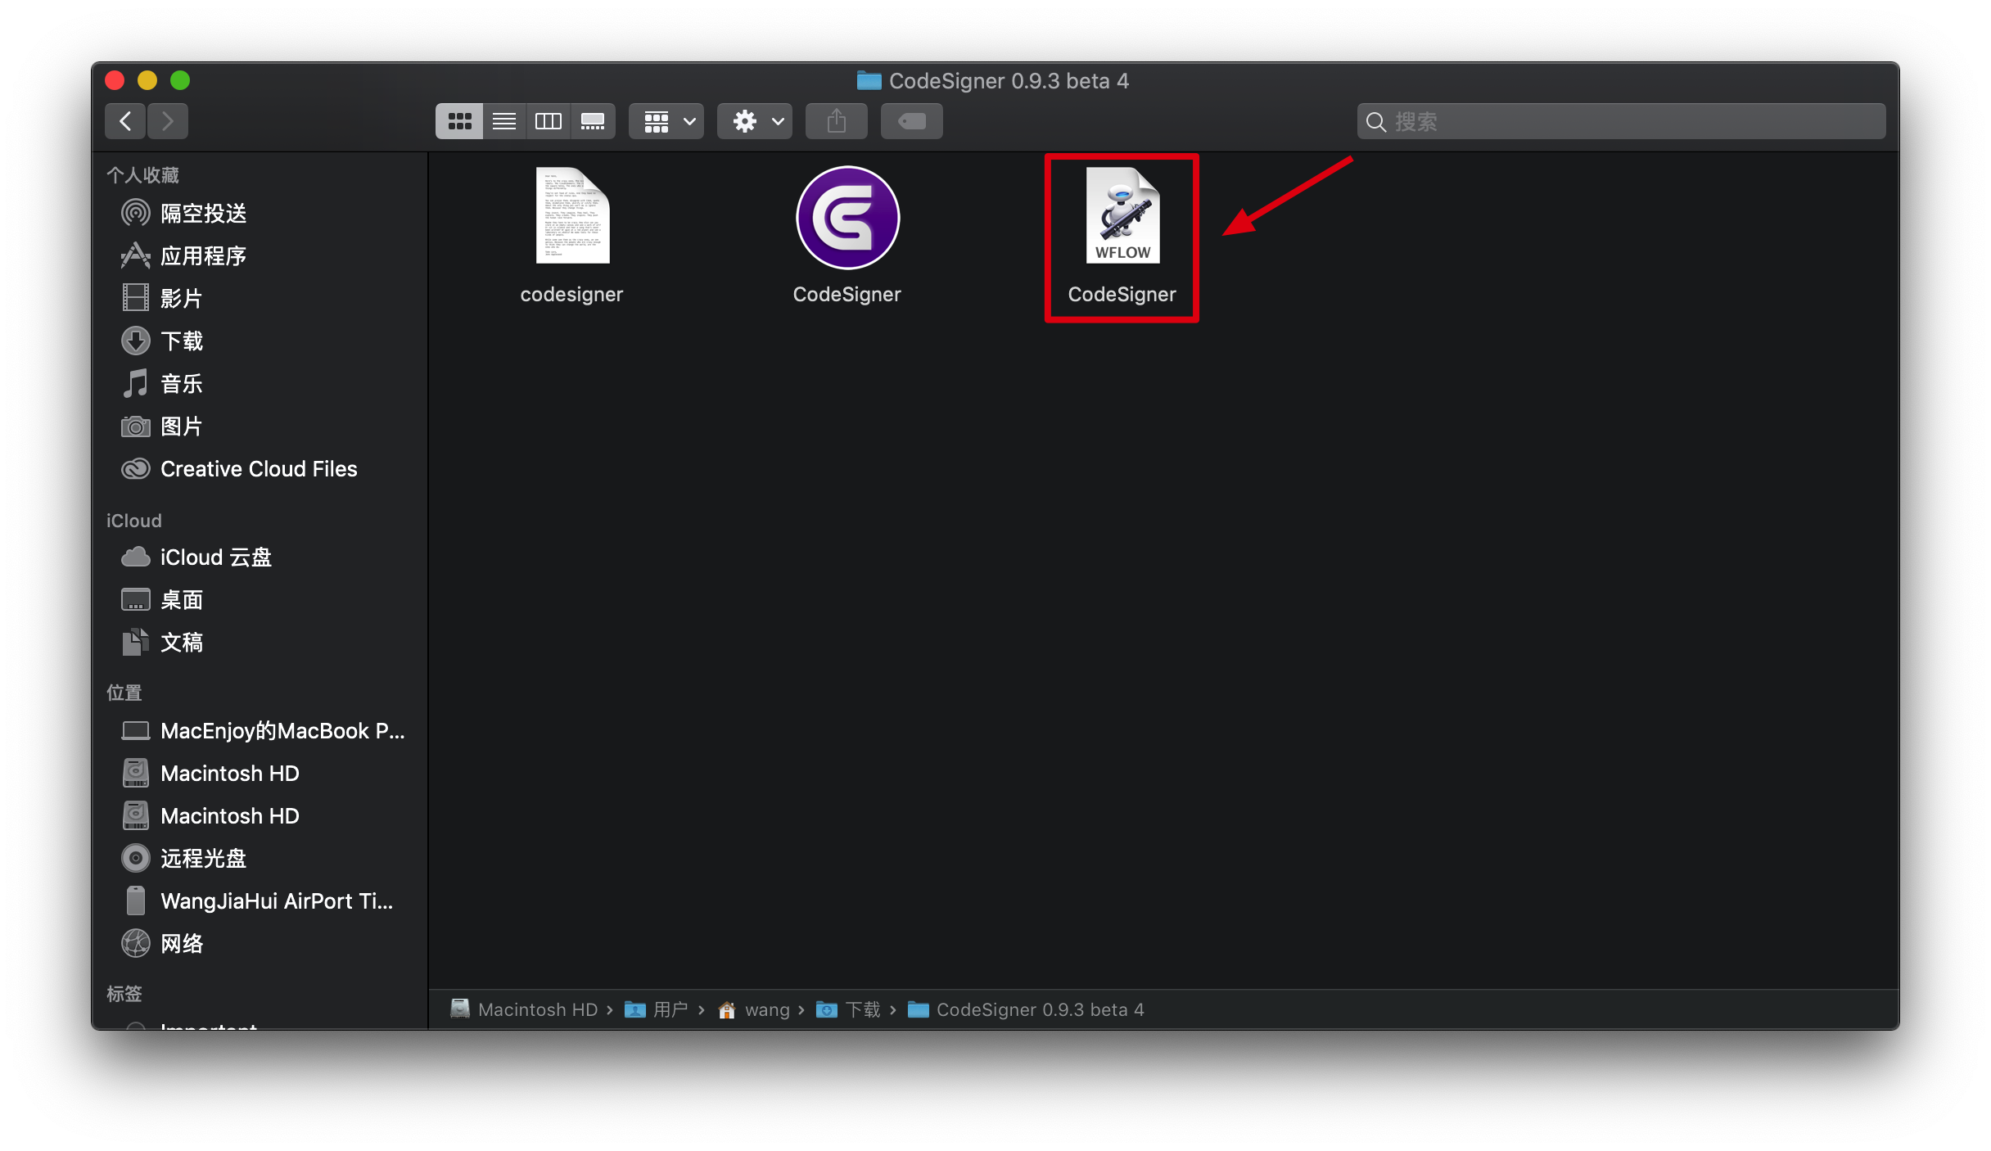Open the CodeSigner WFLOW workflow file
The image size is (1991, 1151).
(1122, 216)
